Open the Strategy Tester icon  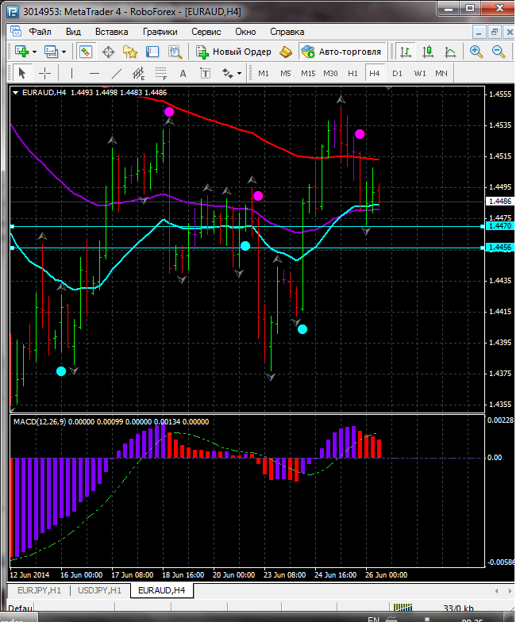coord(175,52)
